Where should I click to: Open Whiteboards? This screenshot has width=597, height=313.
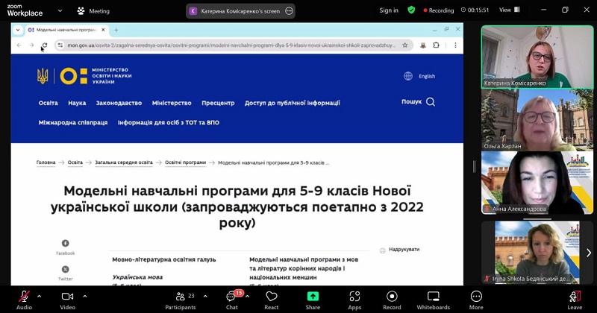434,300
